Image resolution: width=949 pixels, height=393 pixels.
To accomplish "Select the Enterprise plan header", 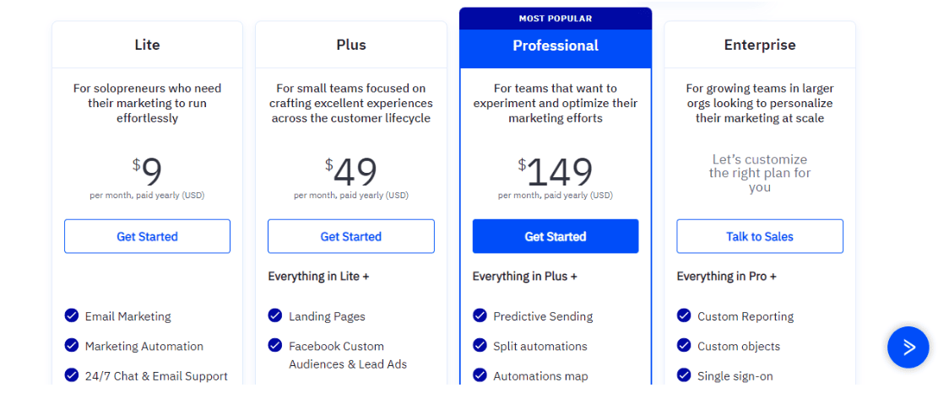I will (x=760, y=45).
